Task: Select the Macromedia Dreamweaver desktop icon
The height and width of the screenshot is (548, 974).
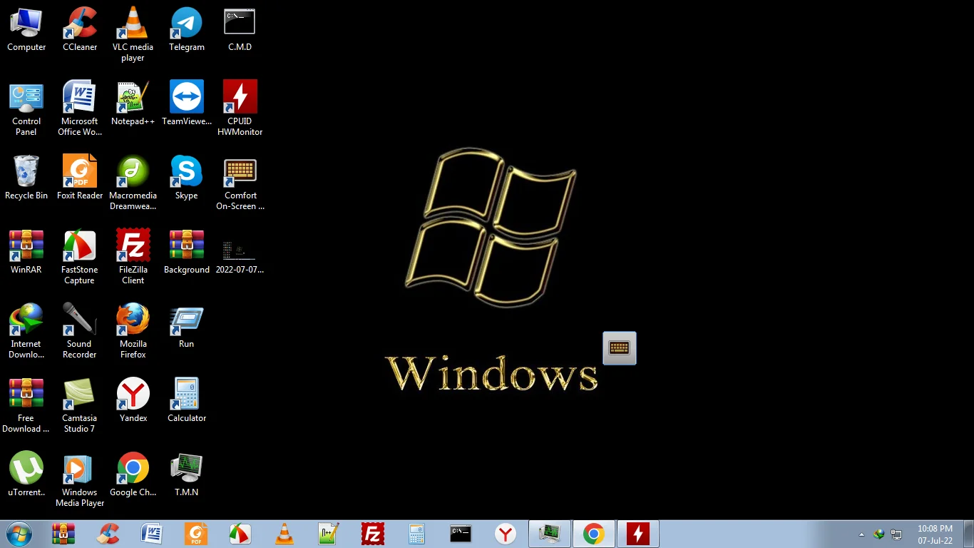Action: point(133,172)
